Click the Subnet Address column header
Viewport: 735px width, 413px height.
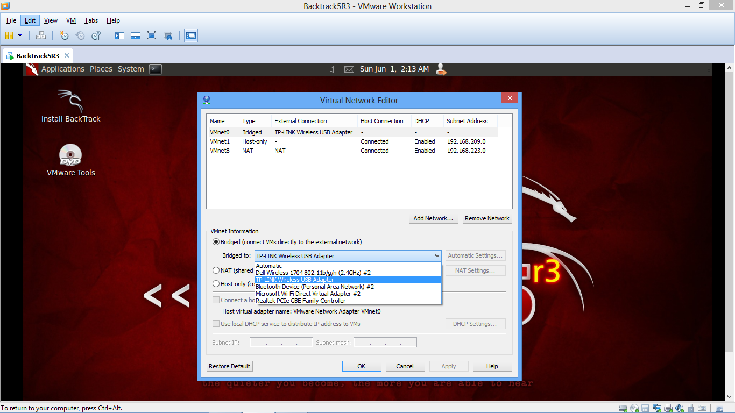point(470,121)
